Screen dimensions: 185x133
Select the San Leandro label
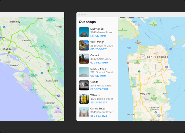pyautogui.click(x=52, y=81)
